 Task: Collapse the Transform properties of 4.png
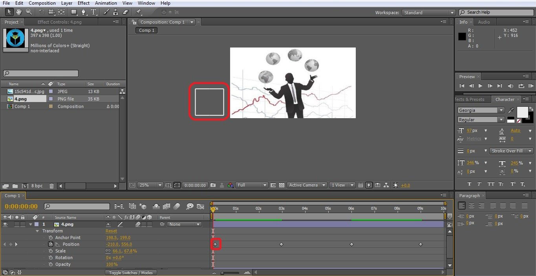(x=37, y=231)
